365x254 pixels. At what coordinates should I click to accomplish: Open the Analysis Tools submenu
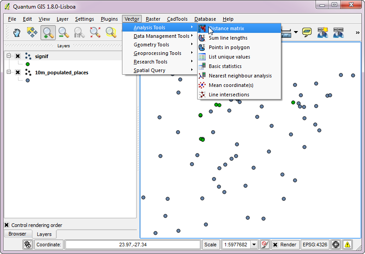pos(160,27)
